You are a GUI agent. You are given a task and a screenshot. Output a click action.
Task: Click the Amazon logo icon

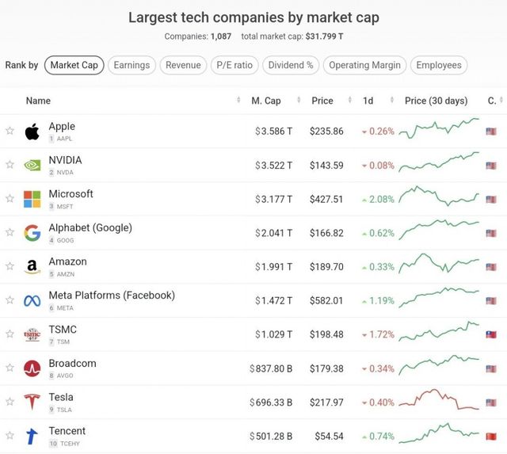click(x=32, y=267)
